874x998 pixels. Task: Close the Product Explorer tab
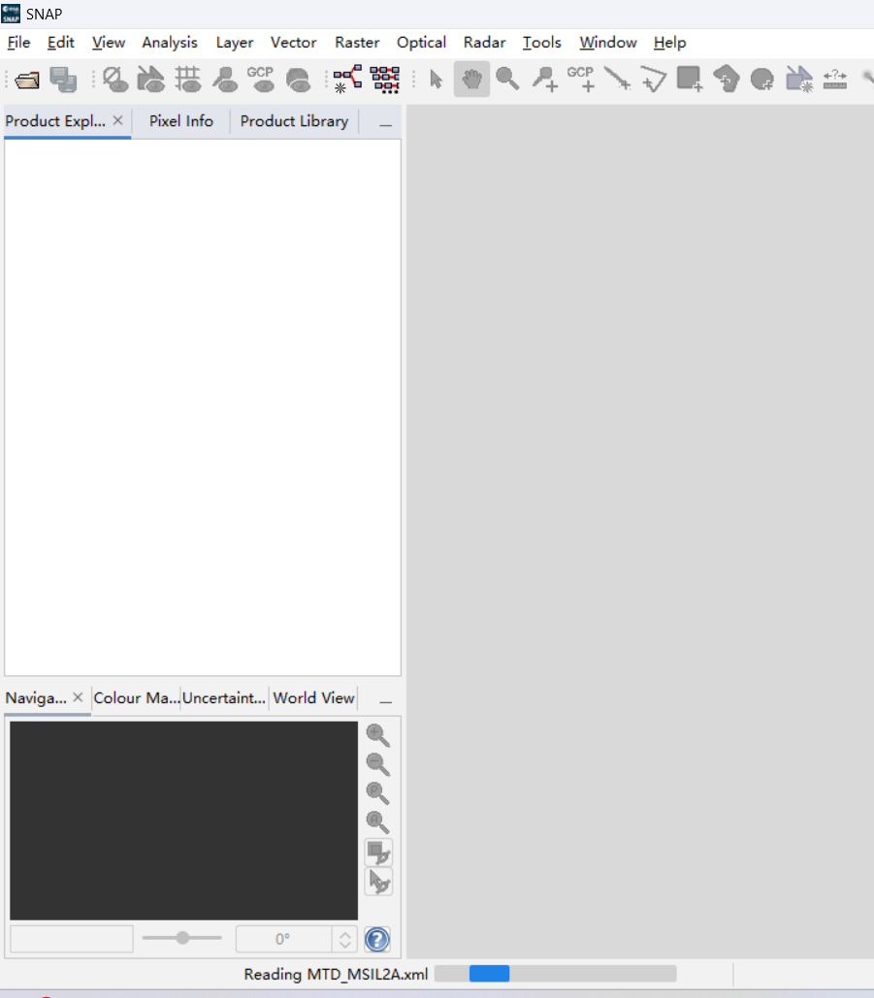117,120
